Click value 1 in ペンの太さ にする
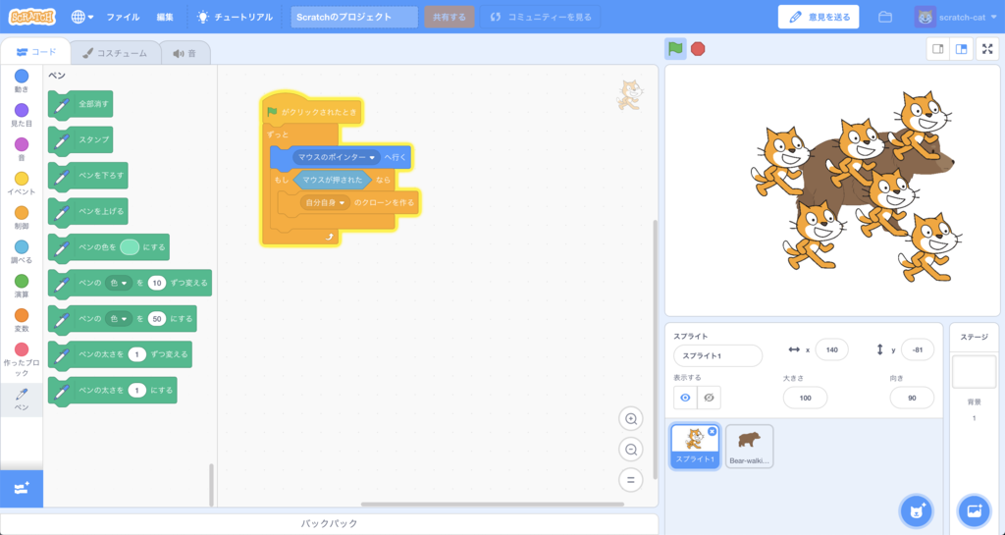 coord(137,390)
